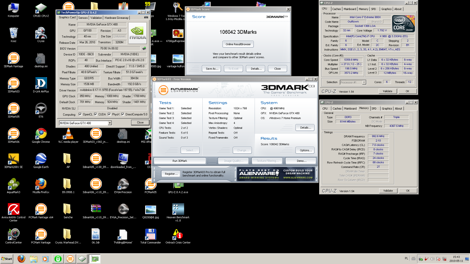Open the Mozilla Firefox desktop icon
The width and height of the screenshot is (470, 264).
41,186
